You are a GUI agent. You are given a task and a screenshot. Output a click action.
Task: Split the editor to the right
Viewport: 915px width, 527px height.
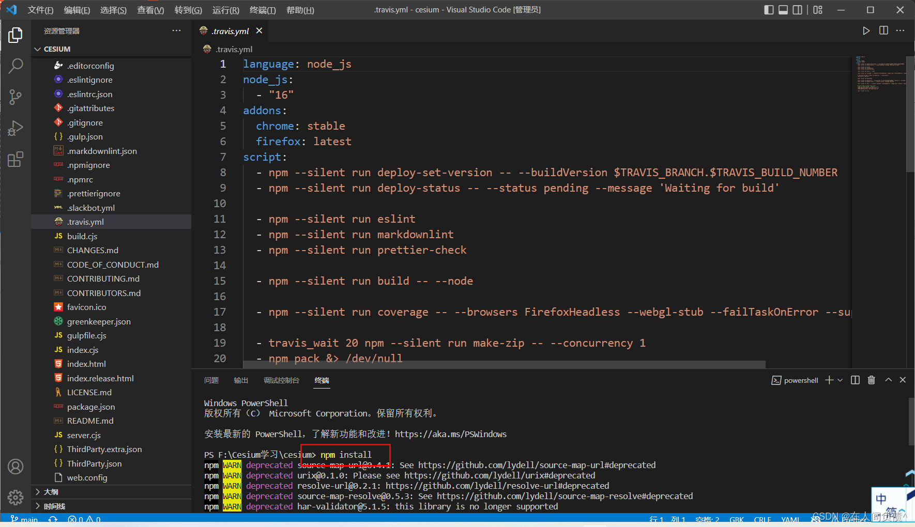point(883,31)
